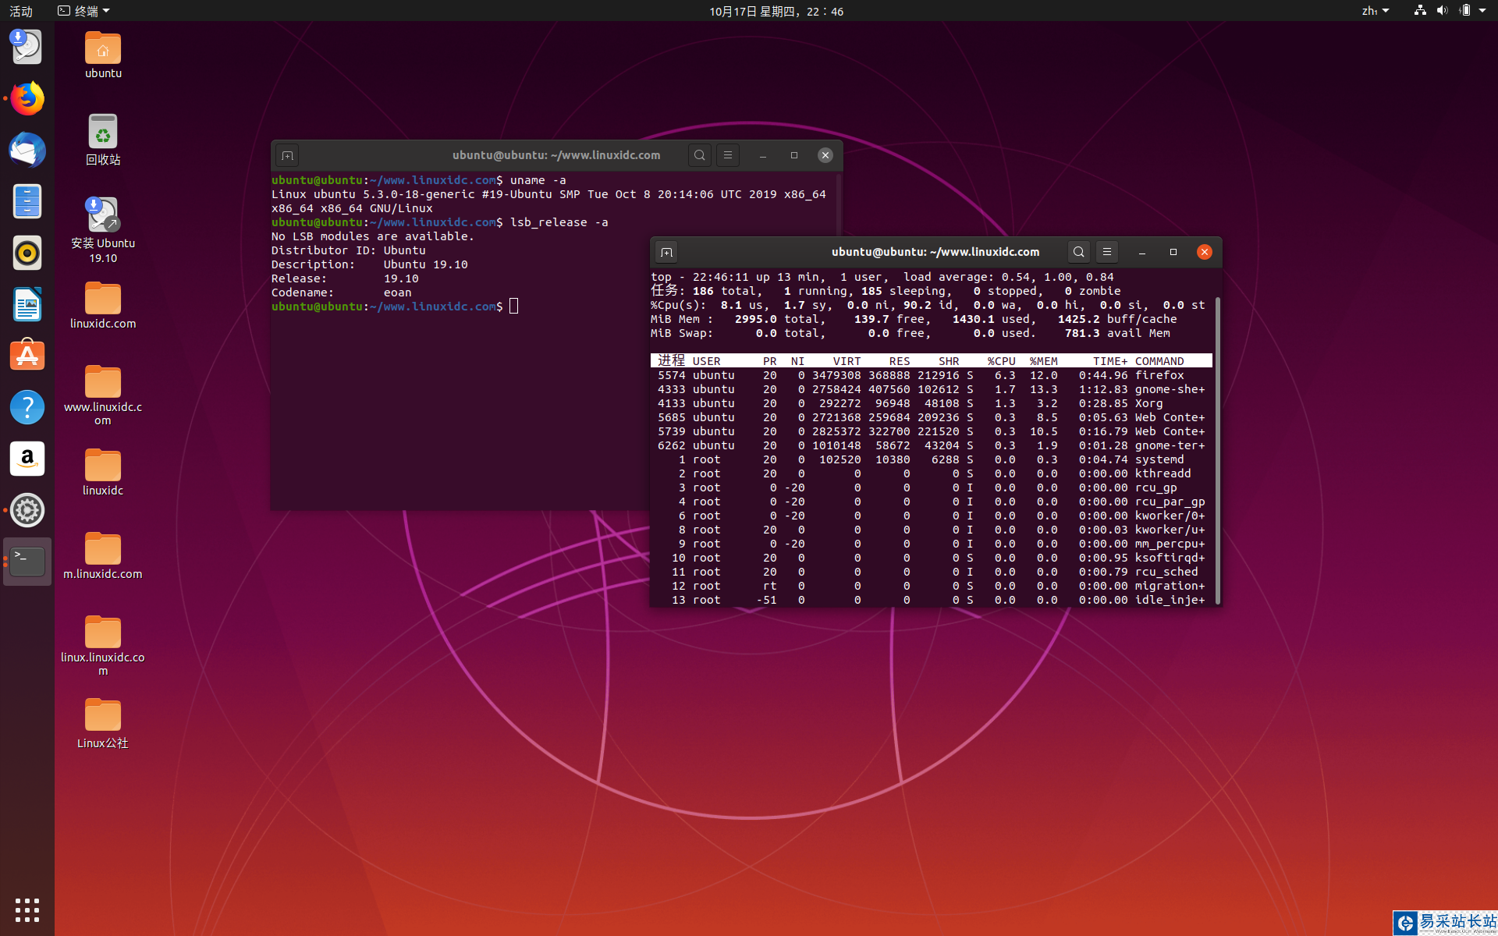Launch Firefox from the dock
Screen dimensions: 1498x936
click(27, 99)
